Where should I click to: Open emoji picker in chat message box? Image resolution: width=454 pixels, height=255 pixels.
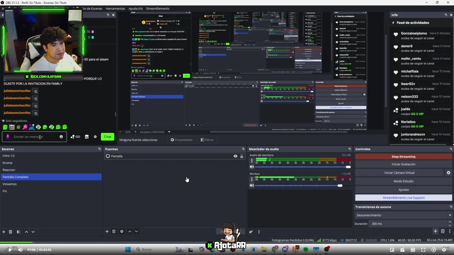tap(61, 137)
